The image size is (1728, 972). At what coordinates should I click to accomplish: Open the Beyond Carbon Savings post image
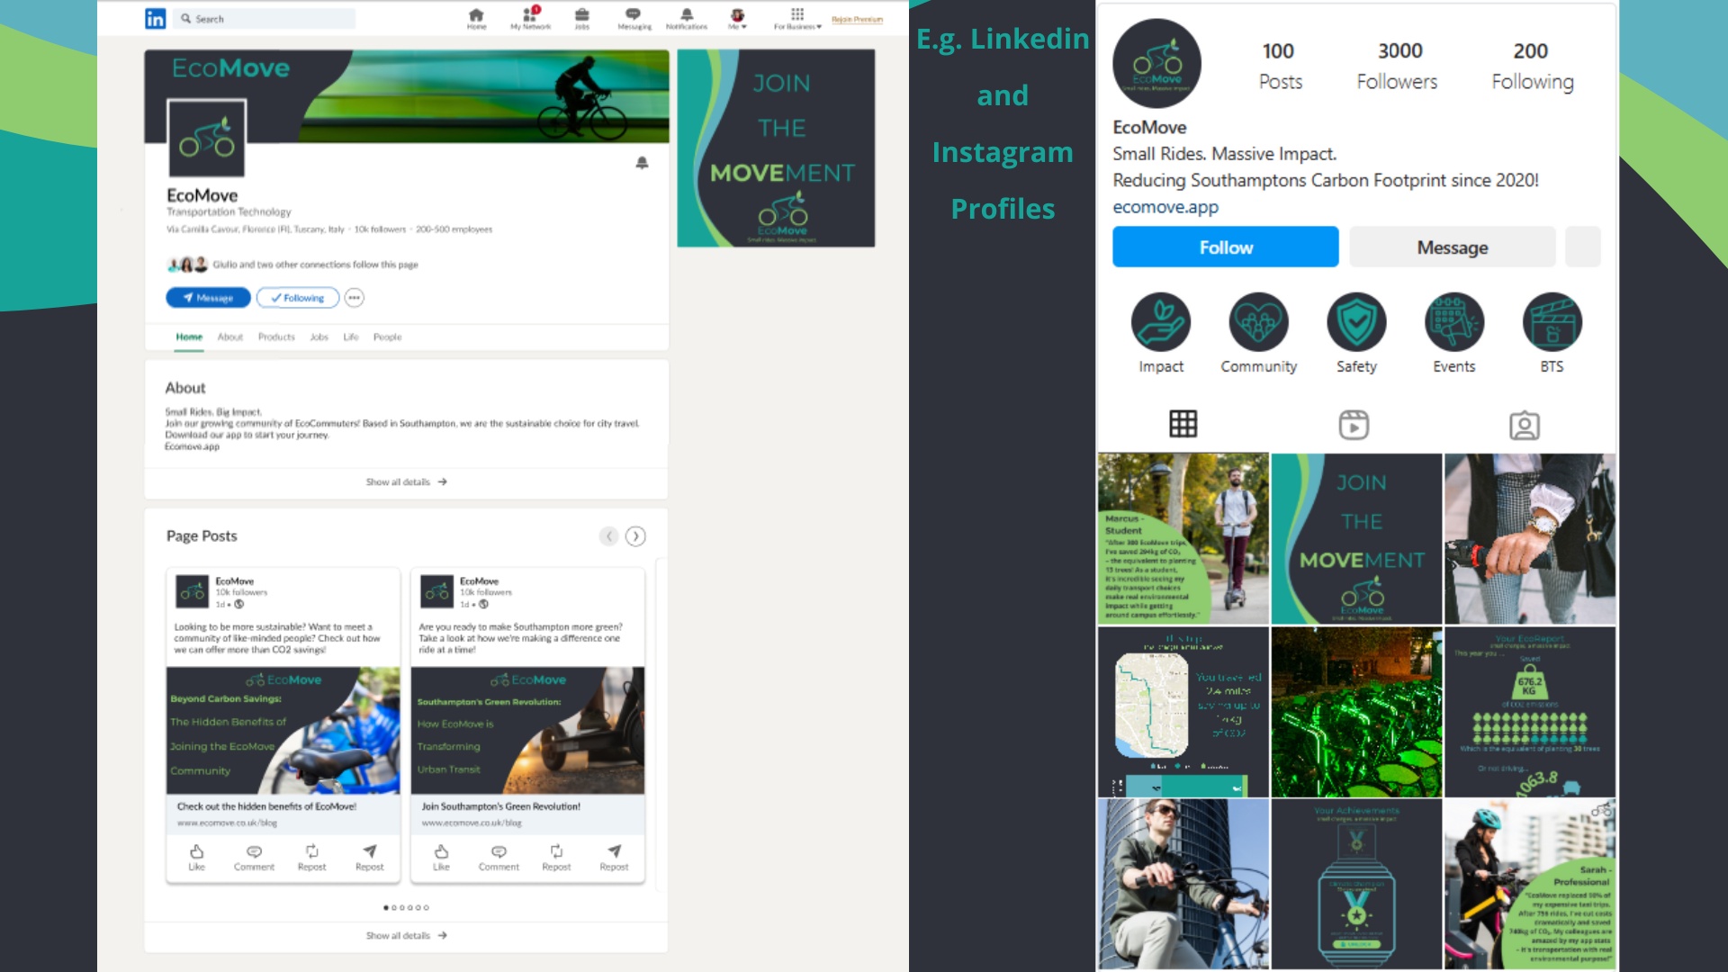[x=283, y=730]
